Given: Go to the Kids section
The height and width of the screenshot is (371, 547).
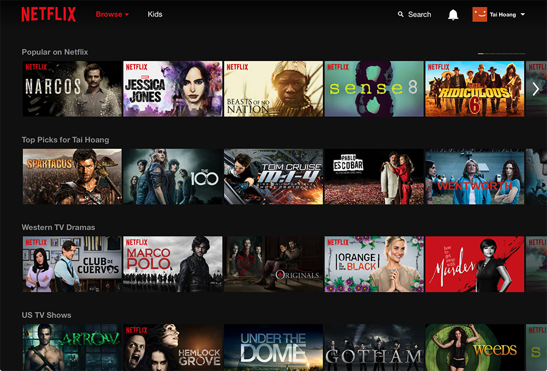Looking at the screenshot, I should 155,14.
